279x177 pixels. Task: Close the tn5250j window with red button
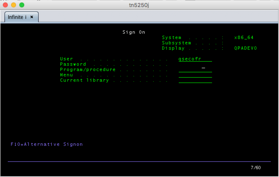(x=5, y=5)
